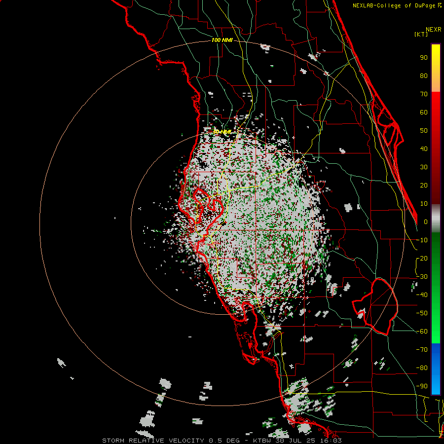The image size is (444, 444).
Task: Click the 30 JUL 25 date text
Action: (x=296, y=441)
